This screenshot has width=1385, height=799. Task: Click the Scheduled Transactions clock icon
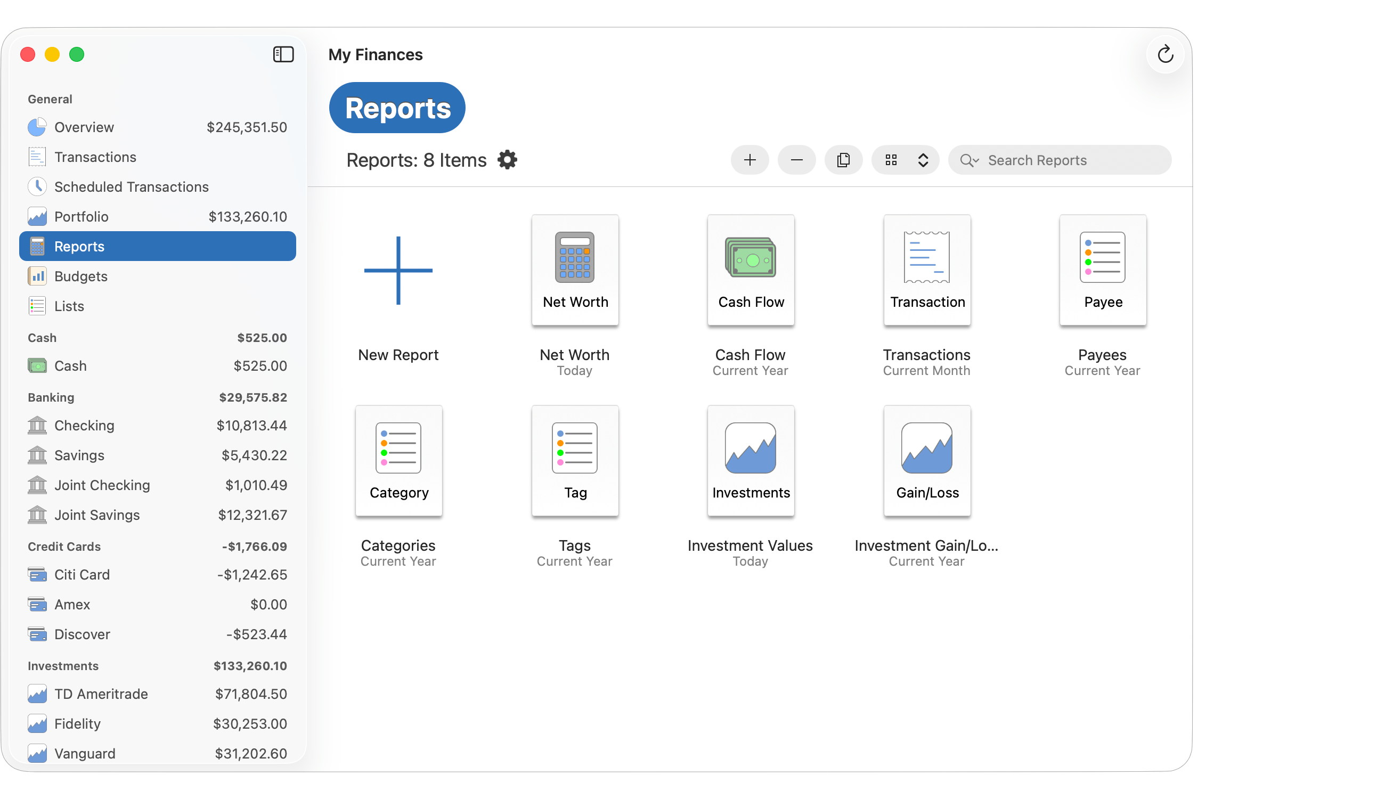click(37, 186)
